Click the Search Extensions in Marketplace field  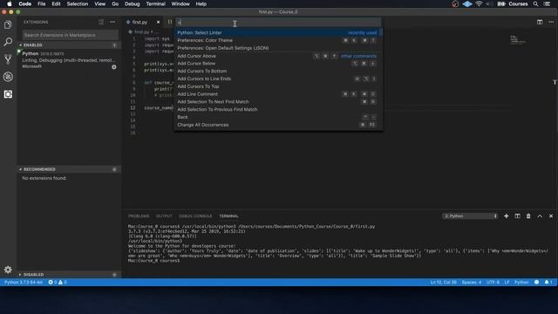tap(70, 35)
